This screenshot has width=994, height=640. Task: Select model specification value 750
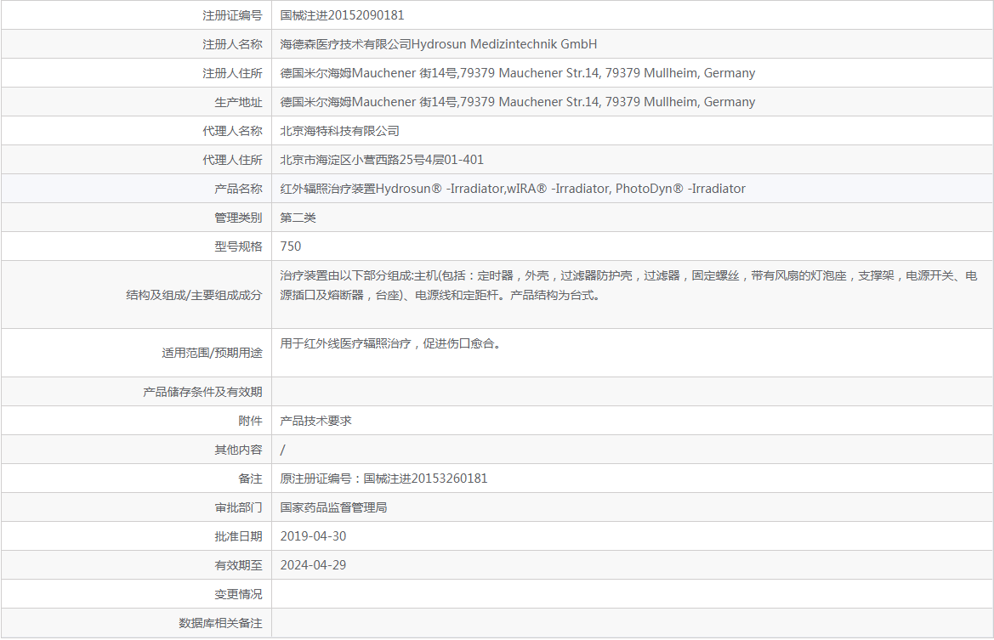pos(290,246)
